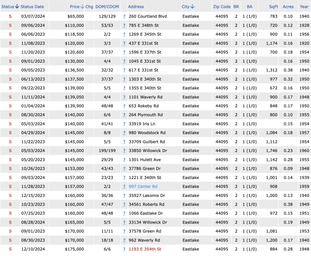Sort by the Zip Code column header
This screenshot has height=256, width=311.
222,7
